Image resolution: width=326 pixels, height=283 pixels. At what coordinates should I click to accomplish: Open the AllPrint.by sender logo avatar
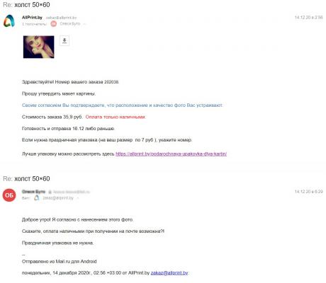9,21
